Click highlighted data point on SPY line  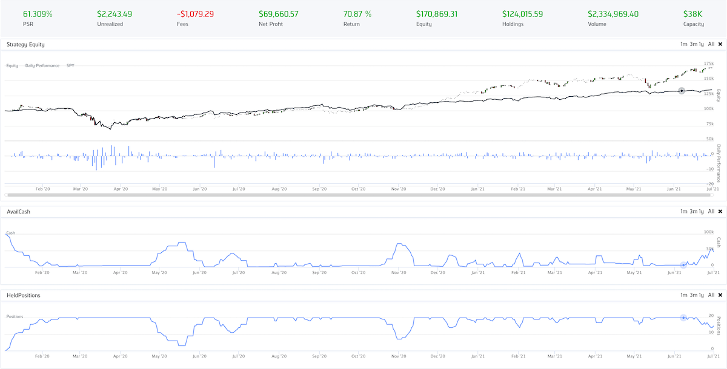pos(682,91)
